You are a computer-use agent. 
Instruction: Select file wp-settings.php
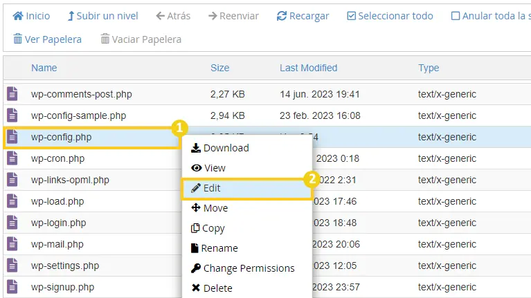[65, 266]
